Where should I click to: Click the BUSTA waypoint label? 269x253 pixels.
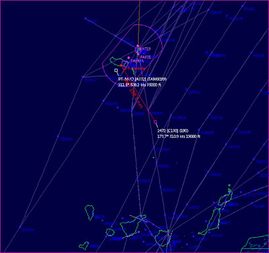28,230
